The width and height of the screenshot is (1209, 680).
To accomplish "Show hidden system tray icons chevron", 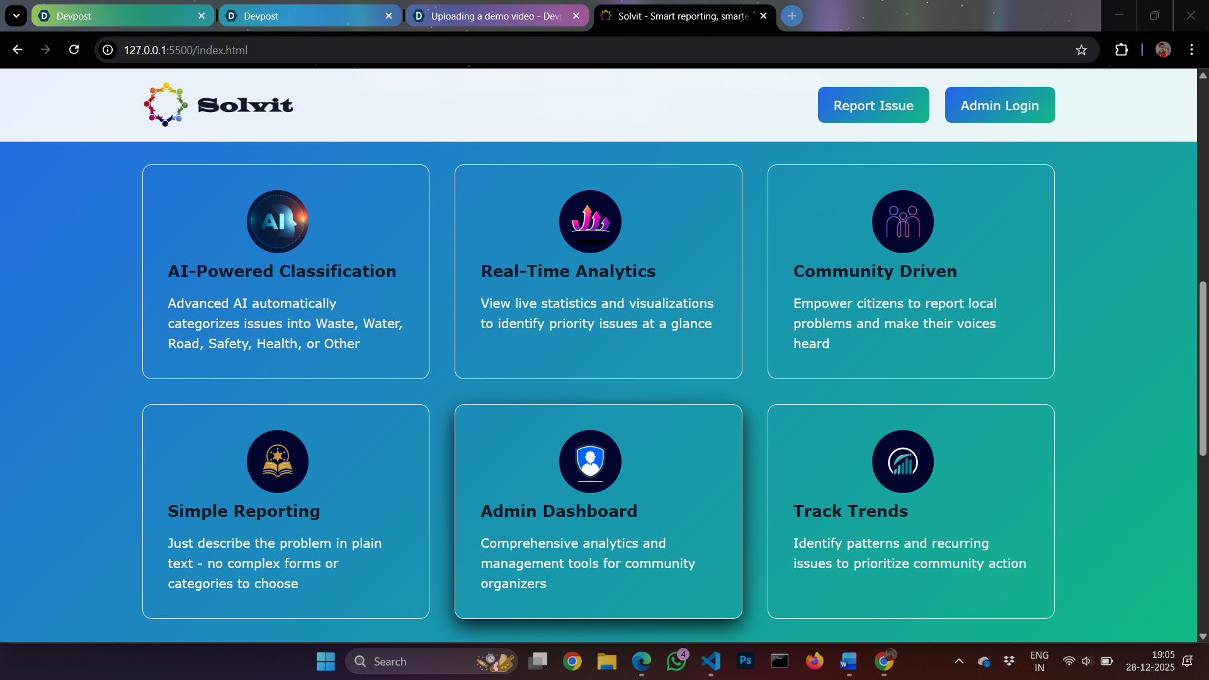I will [958, 661].
